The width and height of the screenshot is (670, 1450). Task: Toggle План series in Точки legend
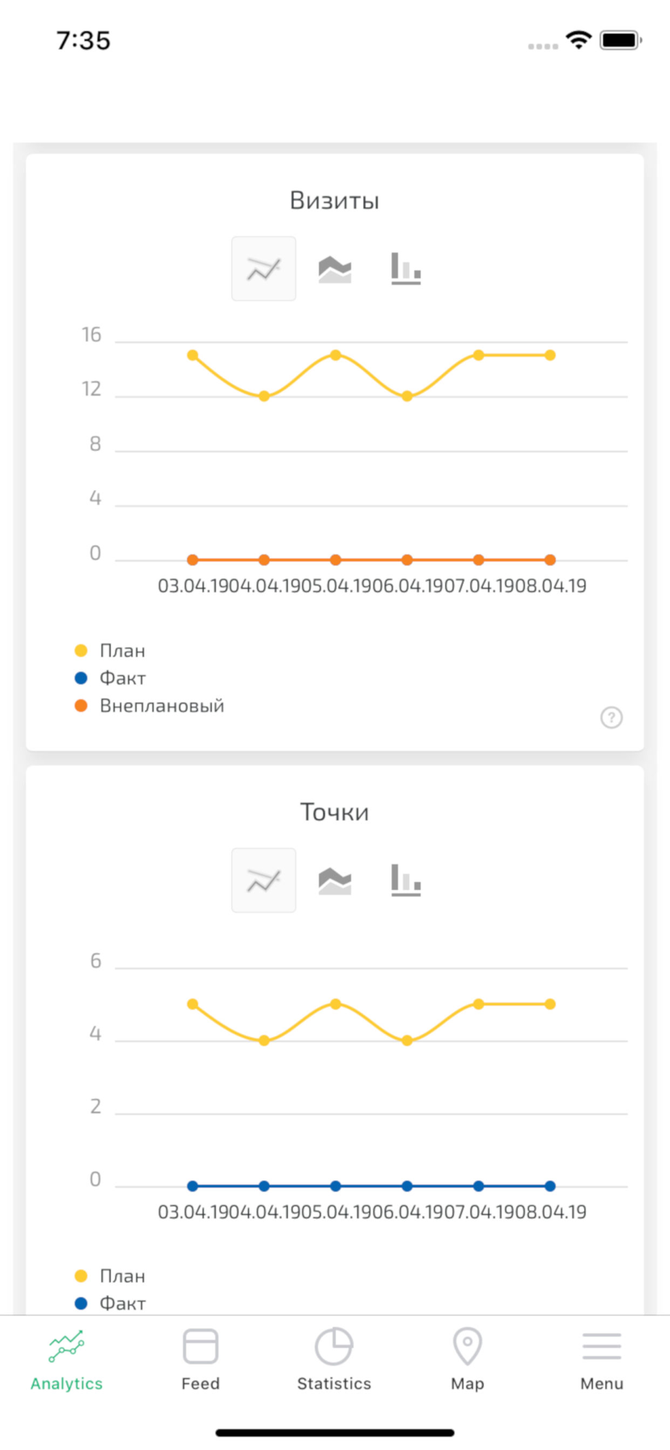(110, 1276)
